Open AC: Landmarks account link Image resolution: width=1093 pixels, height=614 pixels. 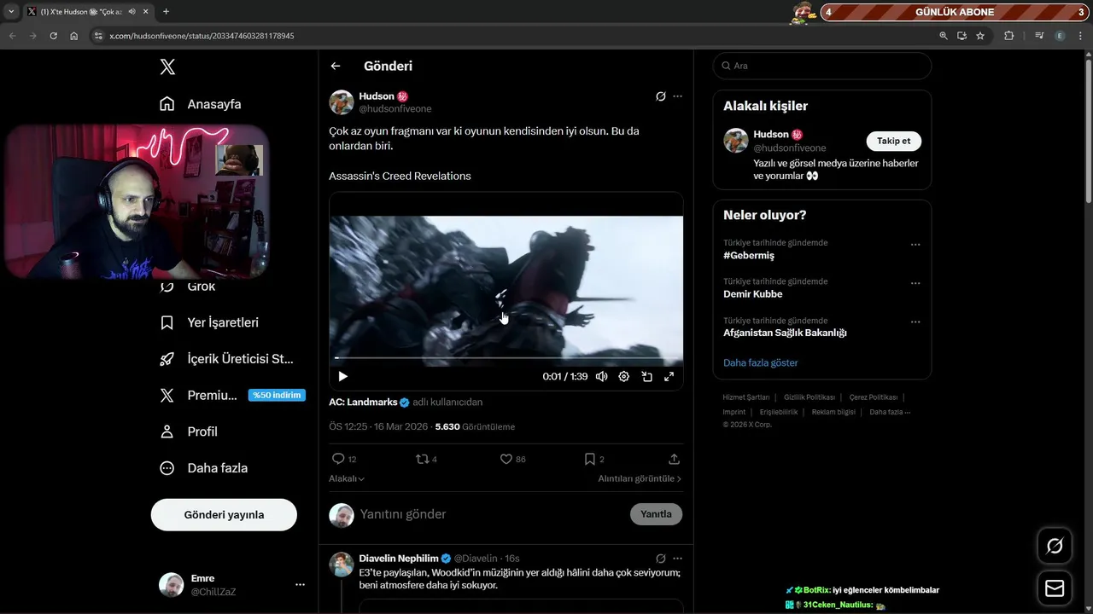click(x=363, y=402)
